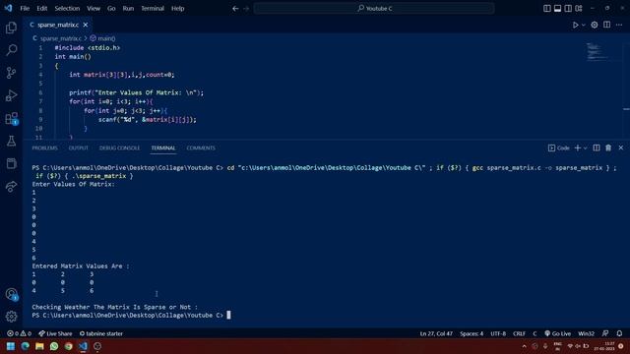This screenshot has width=630, height=354.
Task: Open the dropdown beside the run button
Action: (x=584, y=25)
